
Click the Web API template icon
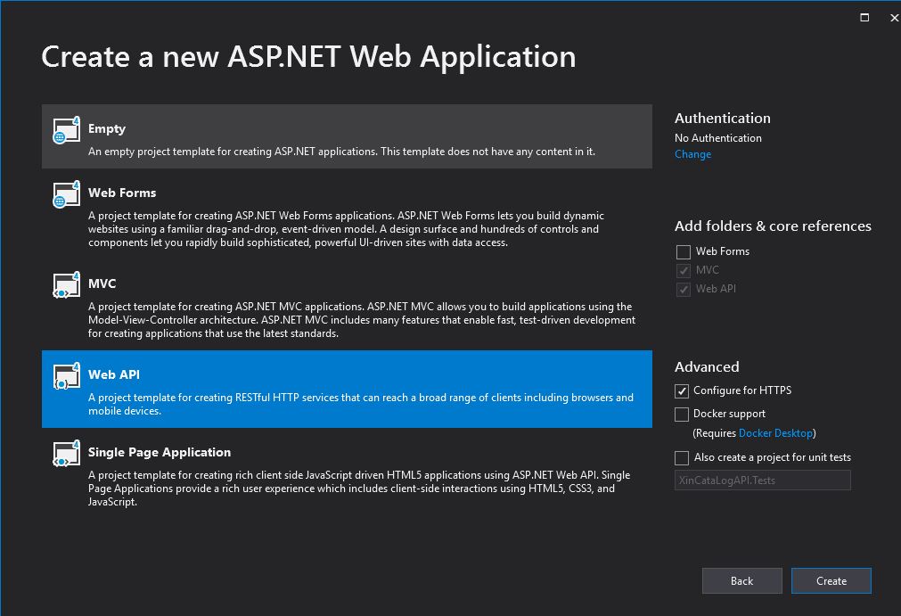[x=66, y=376]
